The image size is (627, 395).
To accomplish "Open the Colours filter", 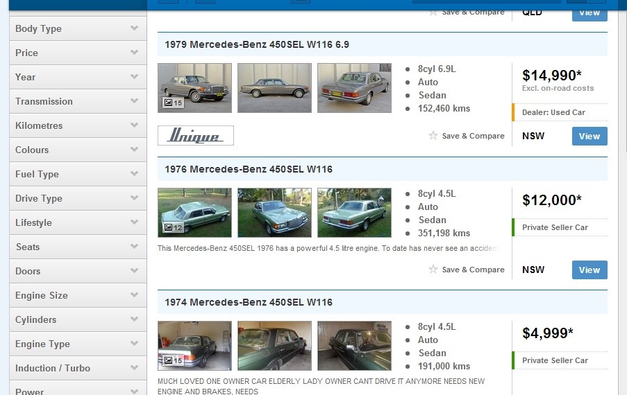I will [78, 150].
